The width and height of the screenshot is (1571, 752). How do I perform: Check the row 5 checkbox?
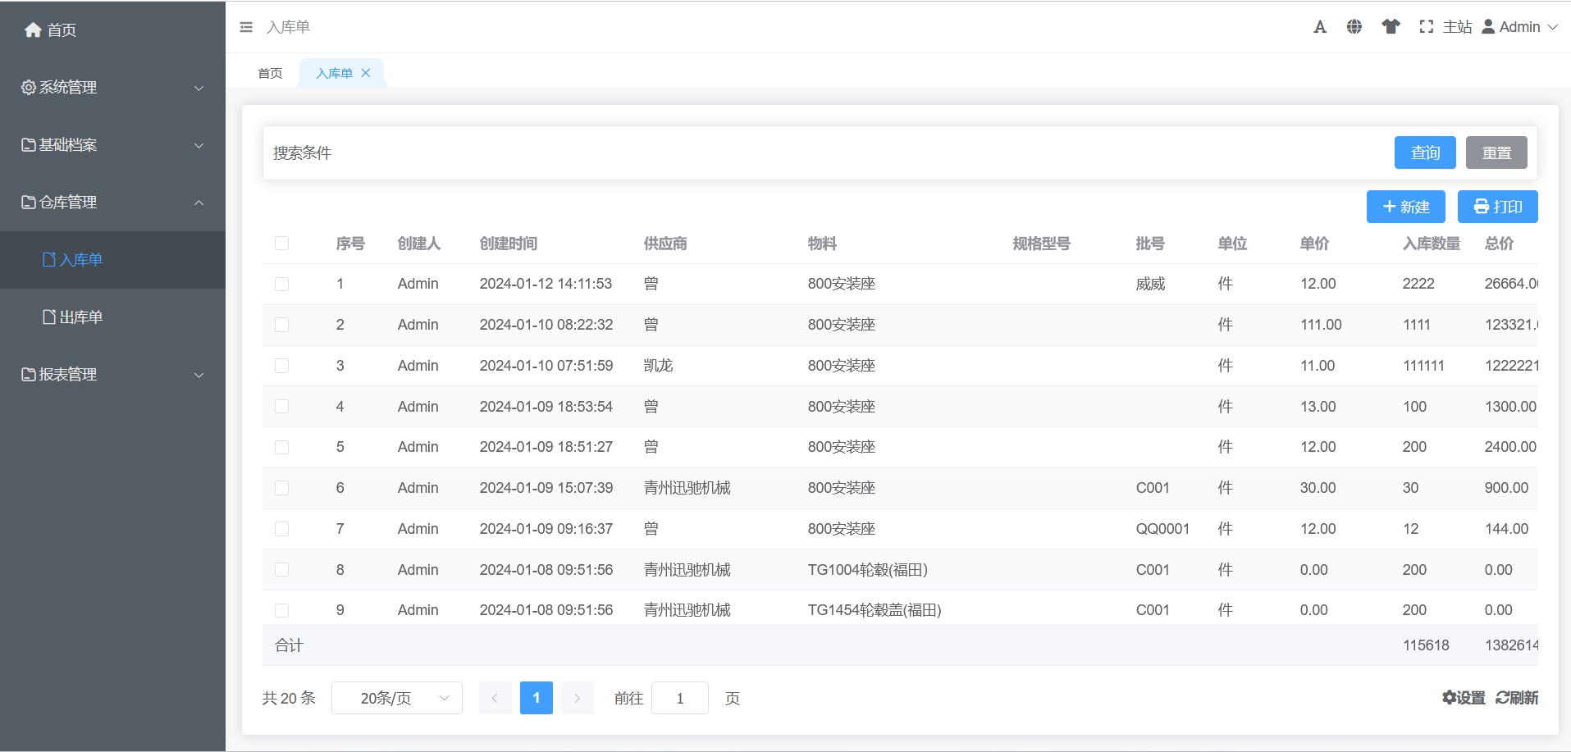tap(282, 447)
